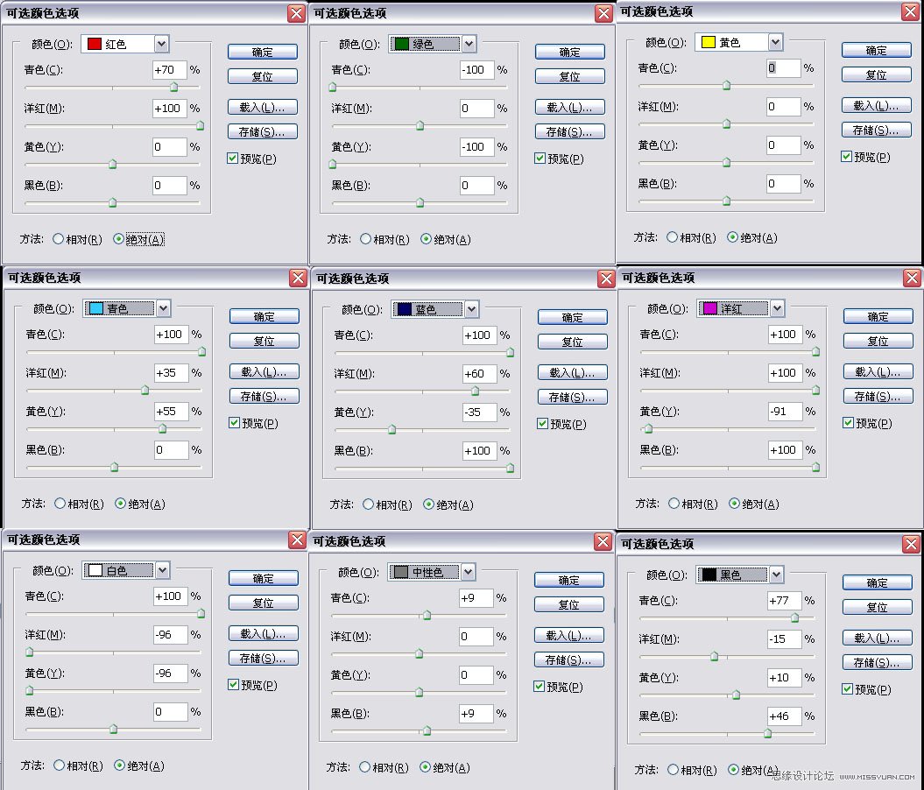The height and width of the screenshot is (790, 924).
Task: Click 载入(L)... in the 黄色 dialog
Action: pos(877,105)
